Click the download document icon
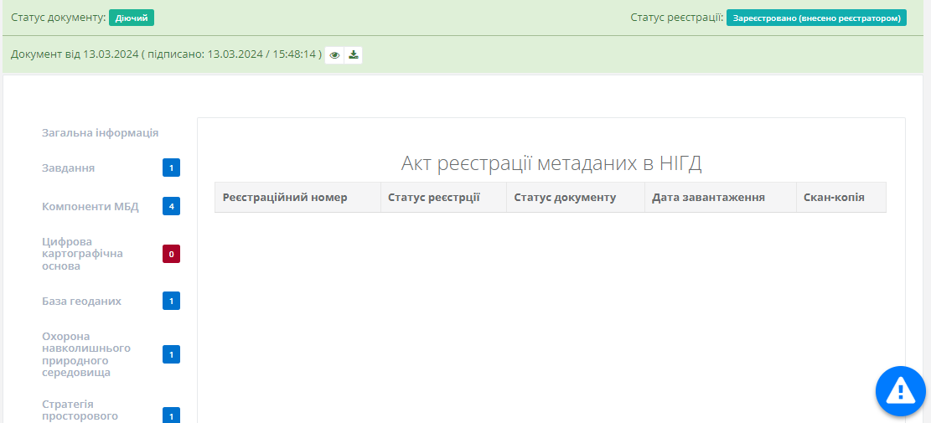The height and width of the screenshot is (423, 931). pyautogui.click(x=354, y=55)
